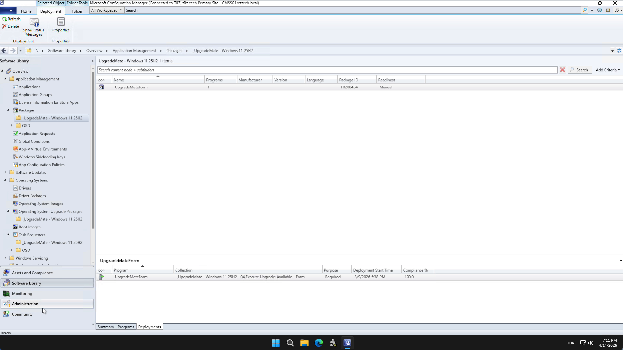Open the Operating System Images node
This screenshot has width=623, height=350.
(x=41, y=204)
